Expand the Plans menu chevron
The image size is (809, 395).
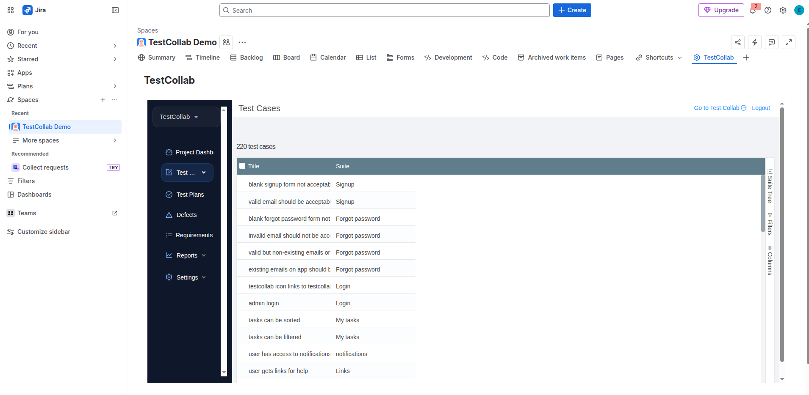[x=115, y=86]
